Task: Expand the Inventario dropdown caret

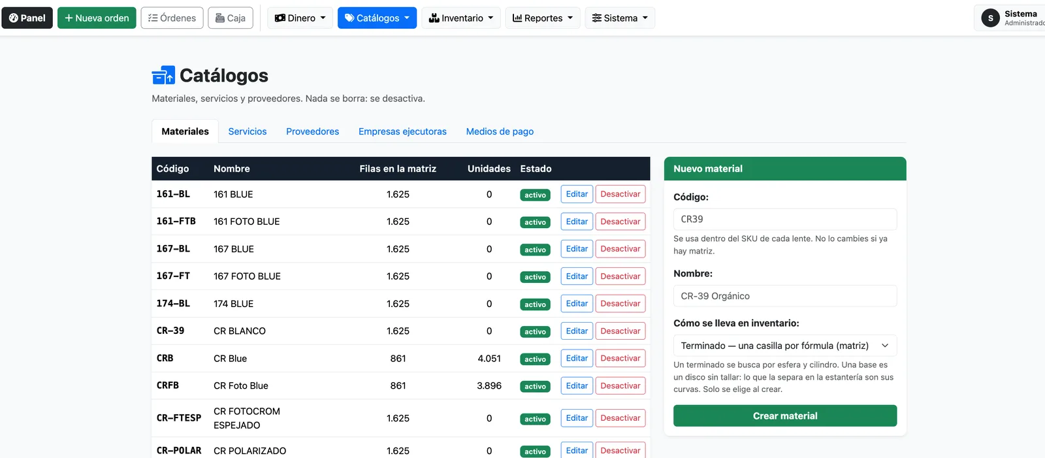Action: pyautogui.click(x=490, y=18)
